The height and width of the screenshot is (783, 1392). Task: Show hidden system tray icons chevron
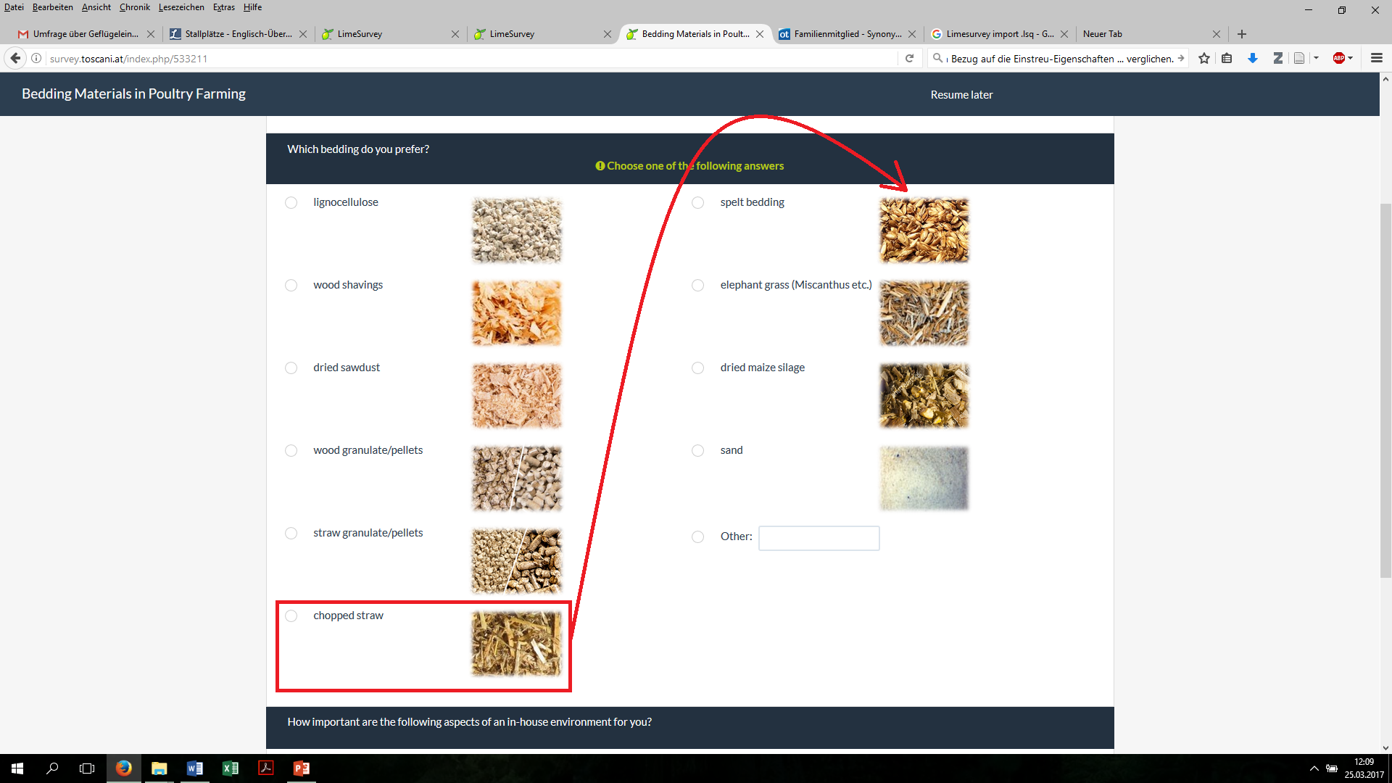(x=1314, y=768)
